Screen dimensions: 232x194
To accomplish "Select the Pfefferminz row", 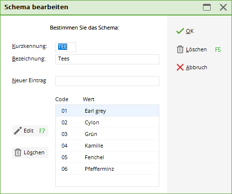I will 107,169.
